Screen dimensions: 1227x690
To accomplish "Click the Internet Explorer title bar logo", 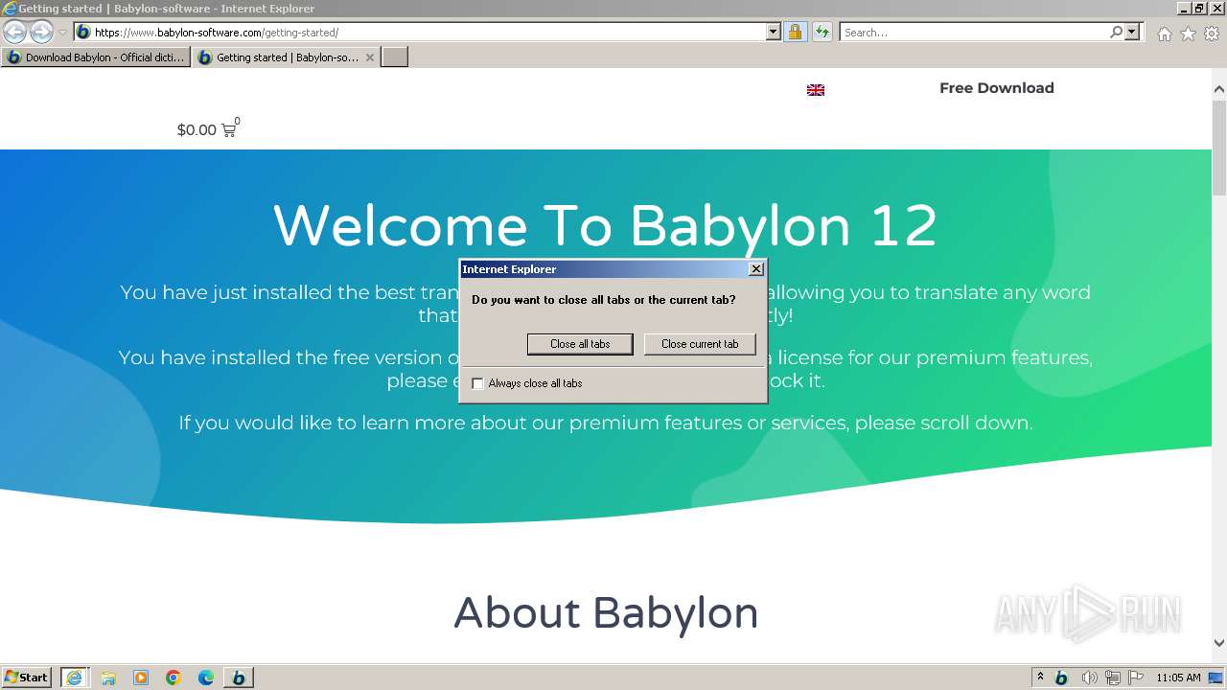I will coord(10,9).
